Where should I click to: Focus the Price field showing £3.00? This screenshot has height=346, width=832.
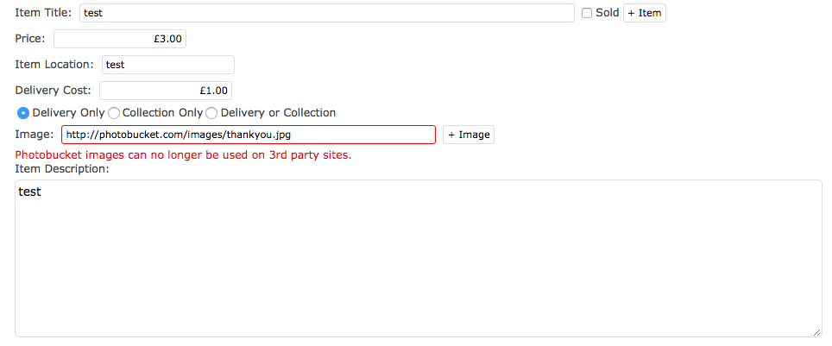(x=120, y=39)
